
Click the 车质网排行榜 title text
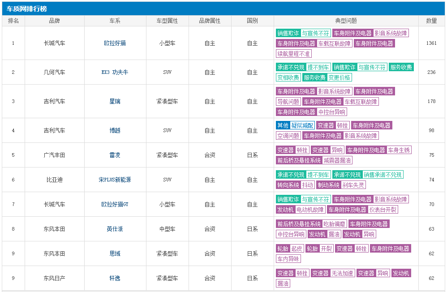(27, 9)
